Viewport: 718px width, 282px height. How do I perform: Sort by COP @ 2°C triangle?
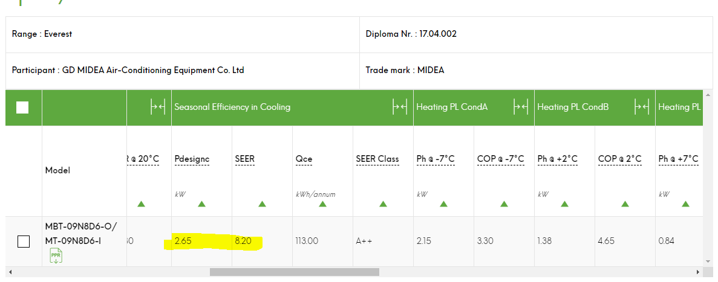(625, 204)
